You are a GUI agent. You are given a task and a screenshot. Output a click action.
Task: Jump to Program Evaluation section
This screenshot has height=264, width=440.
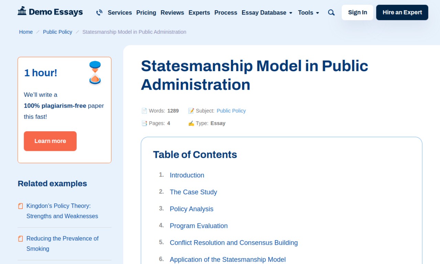199,226
